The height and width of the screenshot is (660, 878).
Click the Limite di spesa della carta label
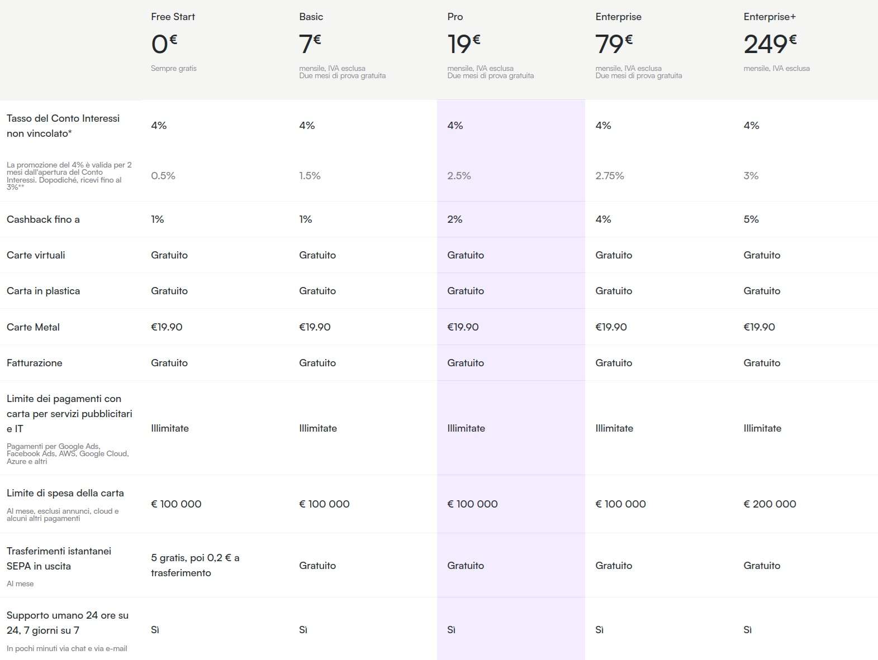(65, 493)
